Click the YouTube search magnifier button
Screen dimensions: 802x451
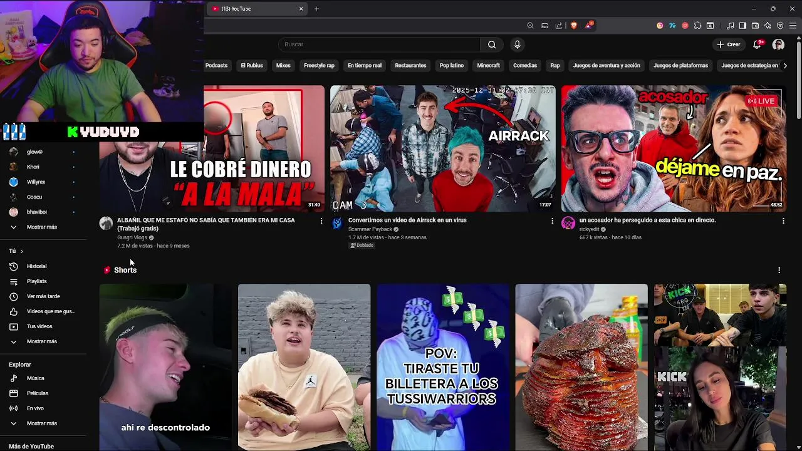pos(492,44)
